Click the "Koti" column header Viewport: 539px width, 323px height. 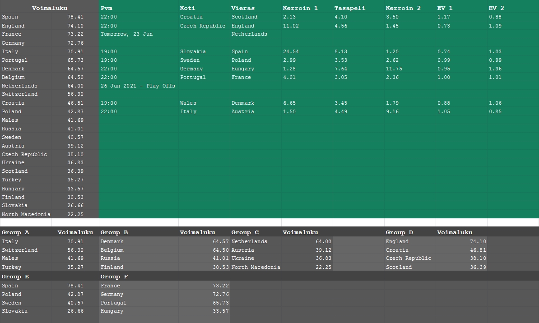tap(187, 8)
